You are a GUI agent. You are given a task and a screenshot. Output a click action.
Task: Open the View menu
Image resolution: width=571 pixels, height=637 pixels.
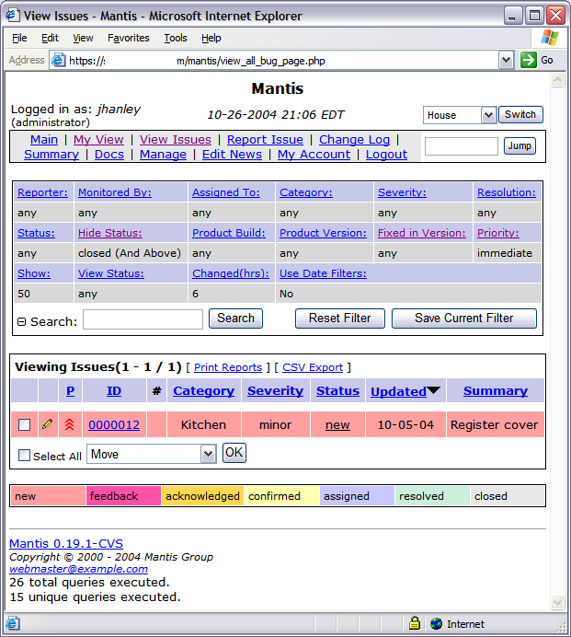click(x=83, y=38)
